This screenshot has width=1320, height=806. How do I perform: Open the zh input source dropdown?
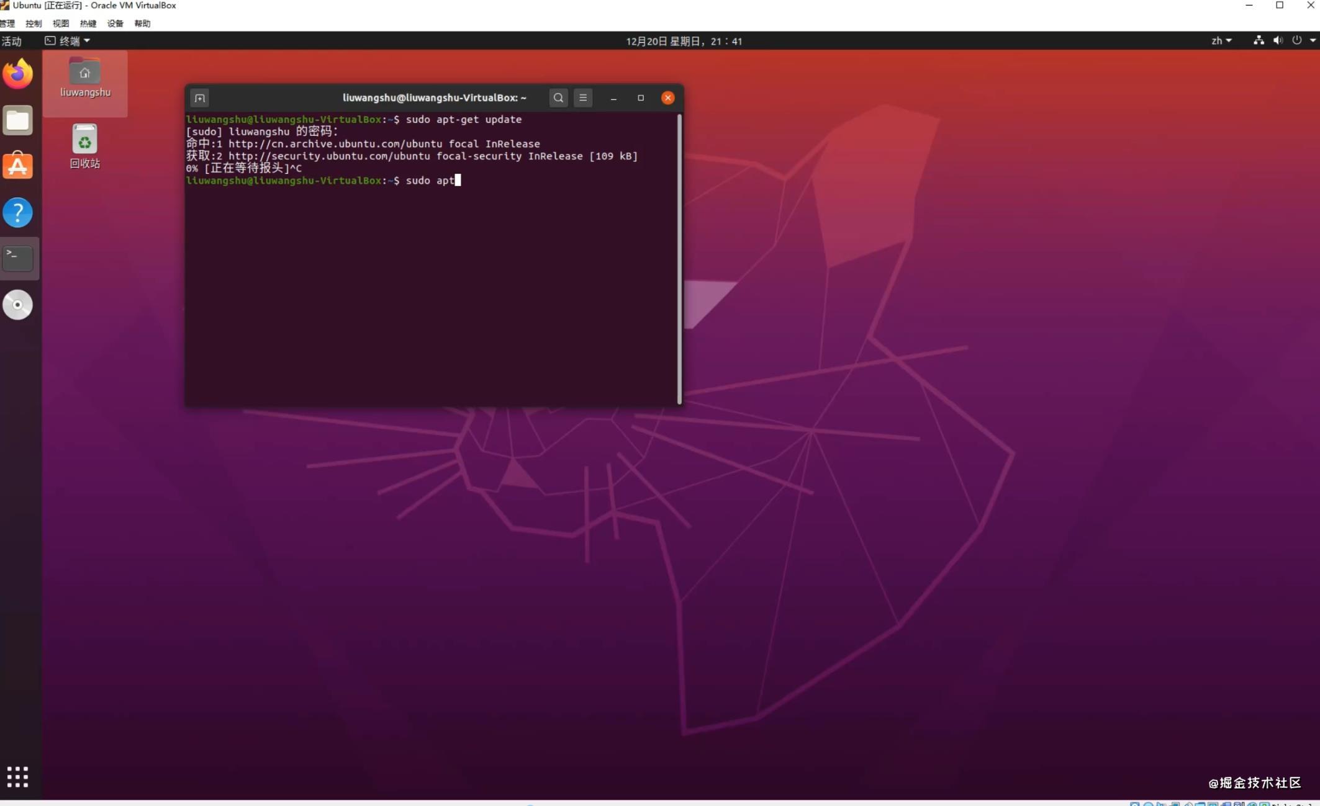pos(1221,41)
